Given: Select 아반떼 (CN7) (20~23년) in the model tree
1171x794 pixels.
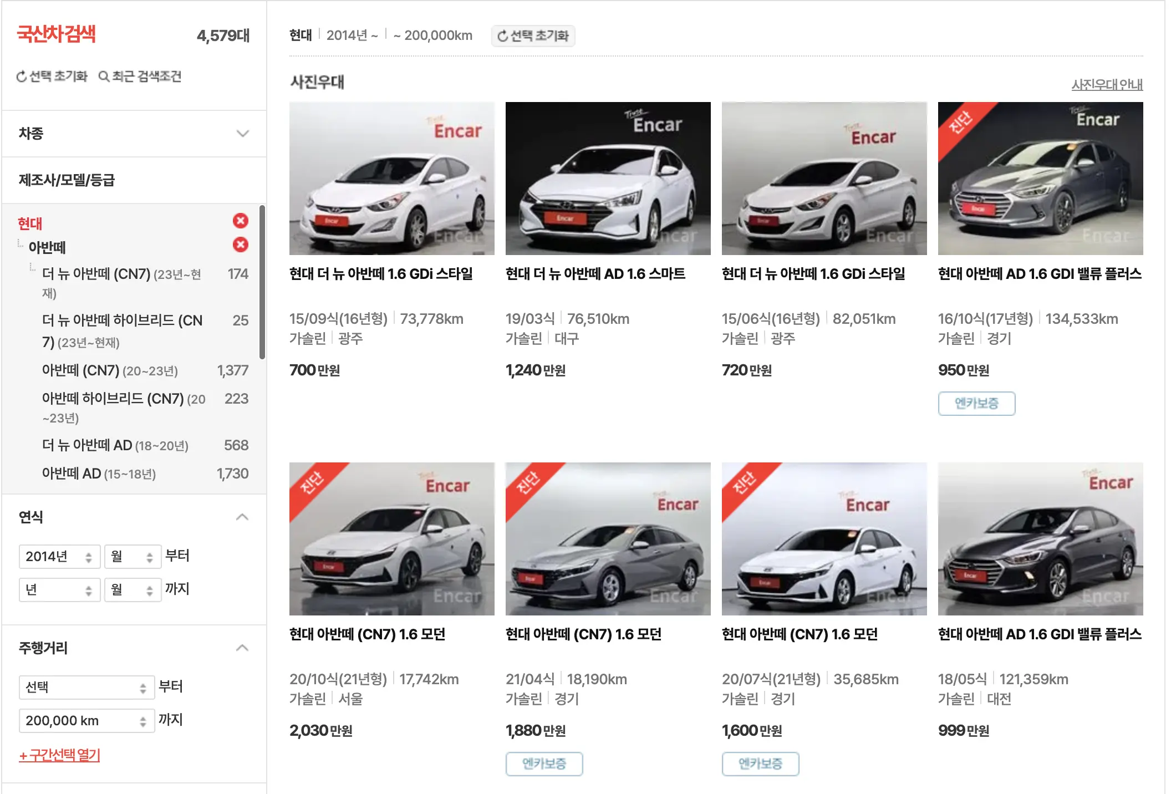Looking at the screenshot, I should (109, 371).
